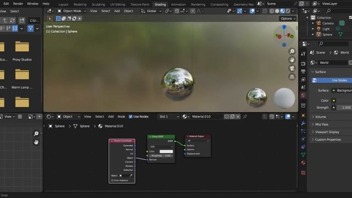Expand the Custom Properties panel
This screenshot has width=352, height=198.
click(328, 140)
